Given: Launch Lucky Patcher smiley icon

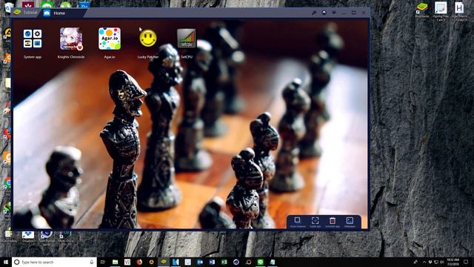Looking at the screenshot, I should [x=148, y=38].
